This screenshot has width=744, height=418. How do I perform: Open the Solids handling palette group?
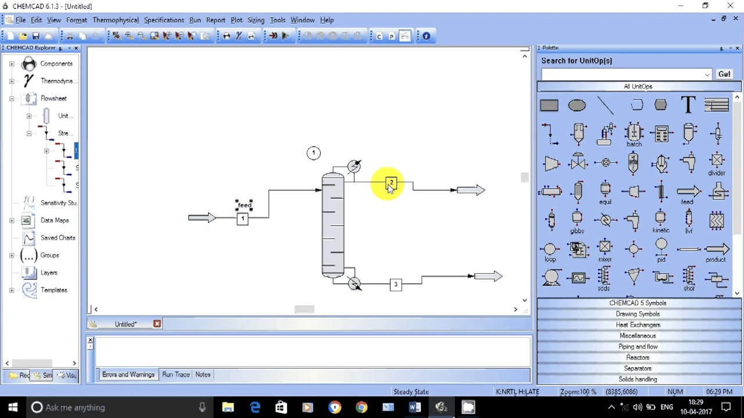[x=638, y=380]
